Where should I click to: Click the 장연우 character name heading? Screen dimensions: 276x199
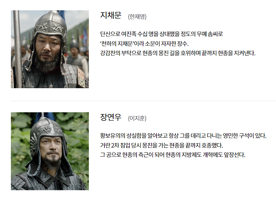(x=111, y=117)
